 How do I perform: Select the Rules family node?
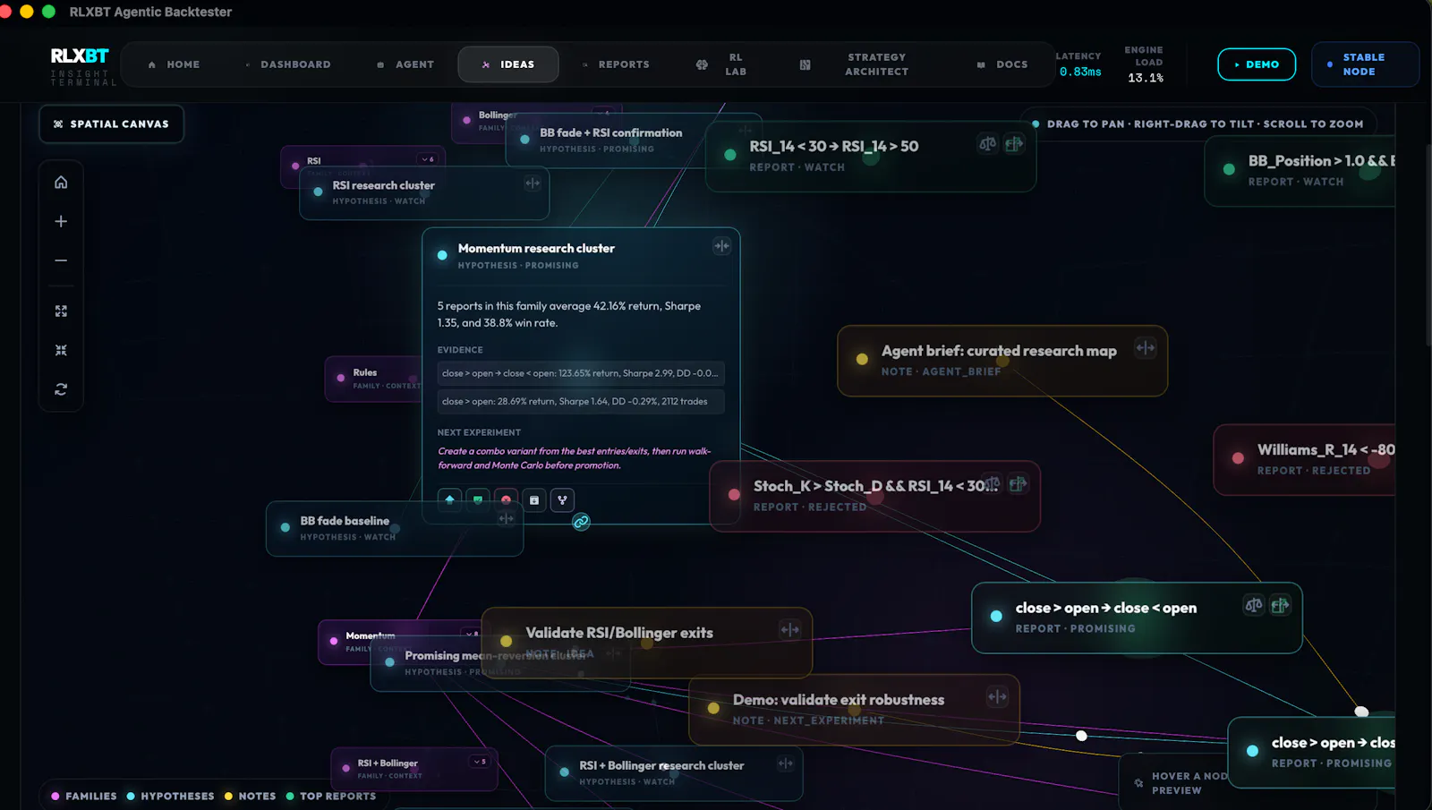pyautogui.click(x=373, y=379)
